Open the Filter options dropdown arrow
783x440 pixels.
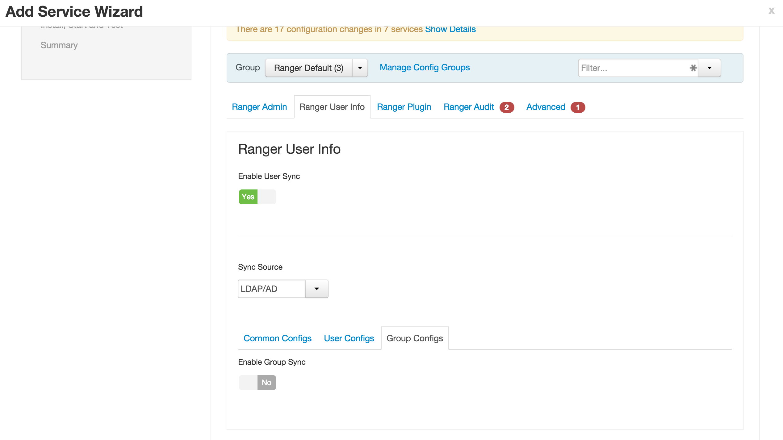tap(709, 68)
